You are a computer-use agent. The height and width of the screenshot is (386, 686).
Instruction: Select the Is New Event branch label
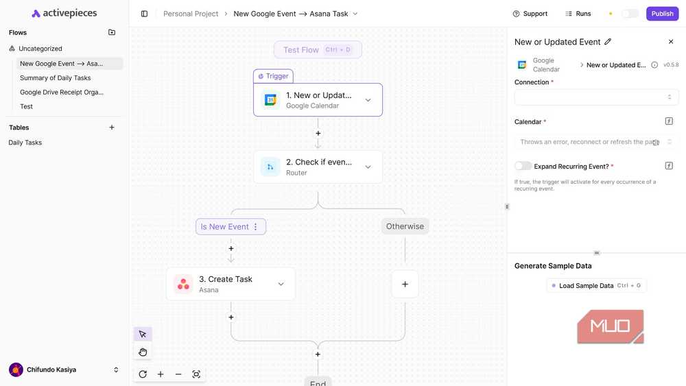click(x=224, y=226)
